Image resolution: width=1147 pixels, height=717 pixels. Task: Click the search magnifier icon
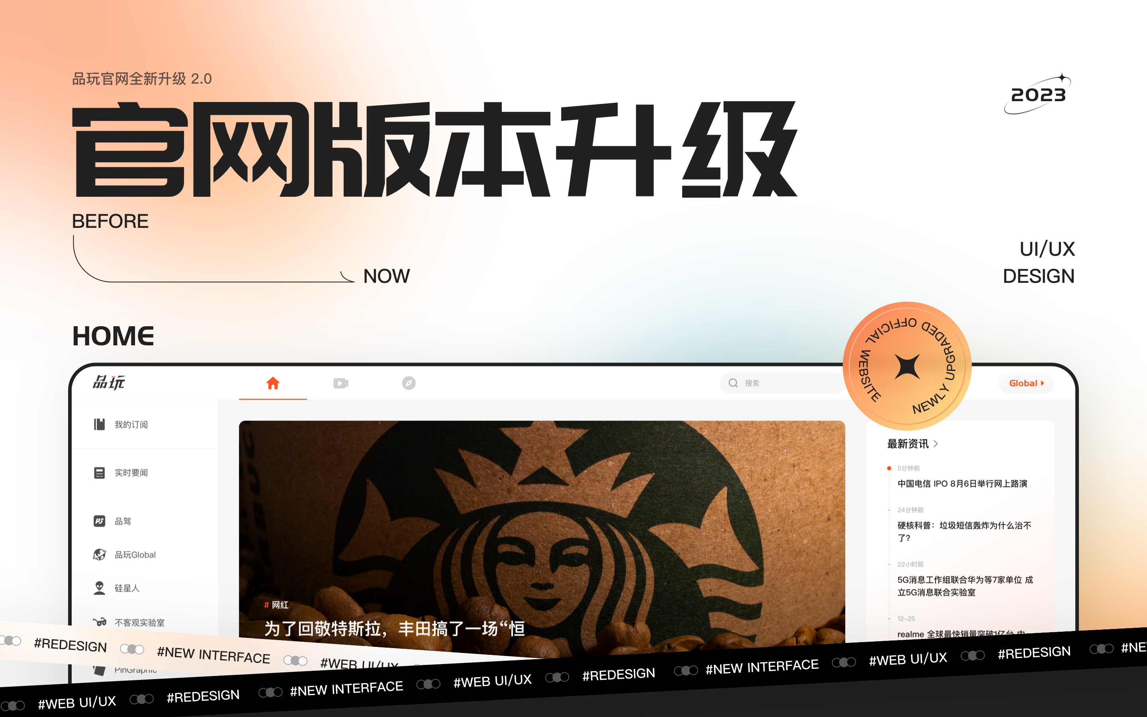click(733, 383)
